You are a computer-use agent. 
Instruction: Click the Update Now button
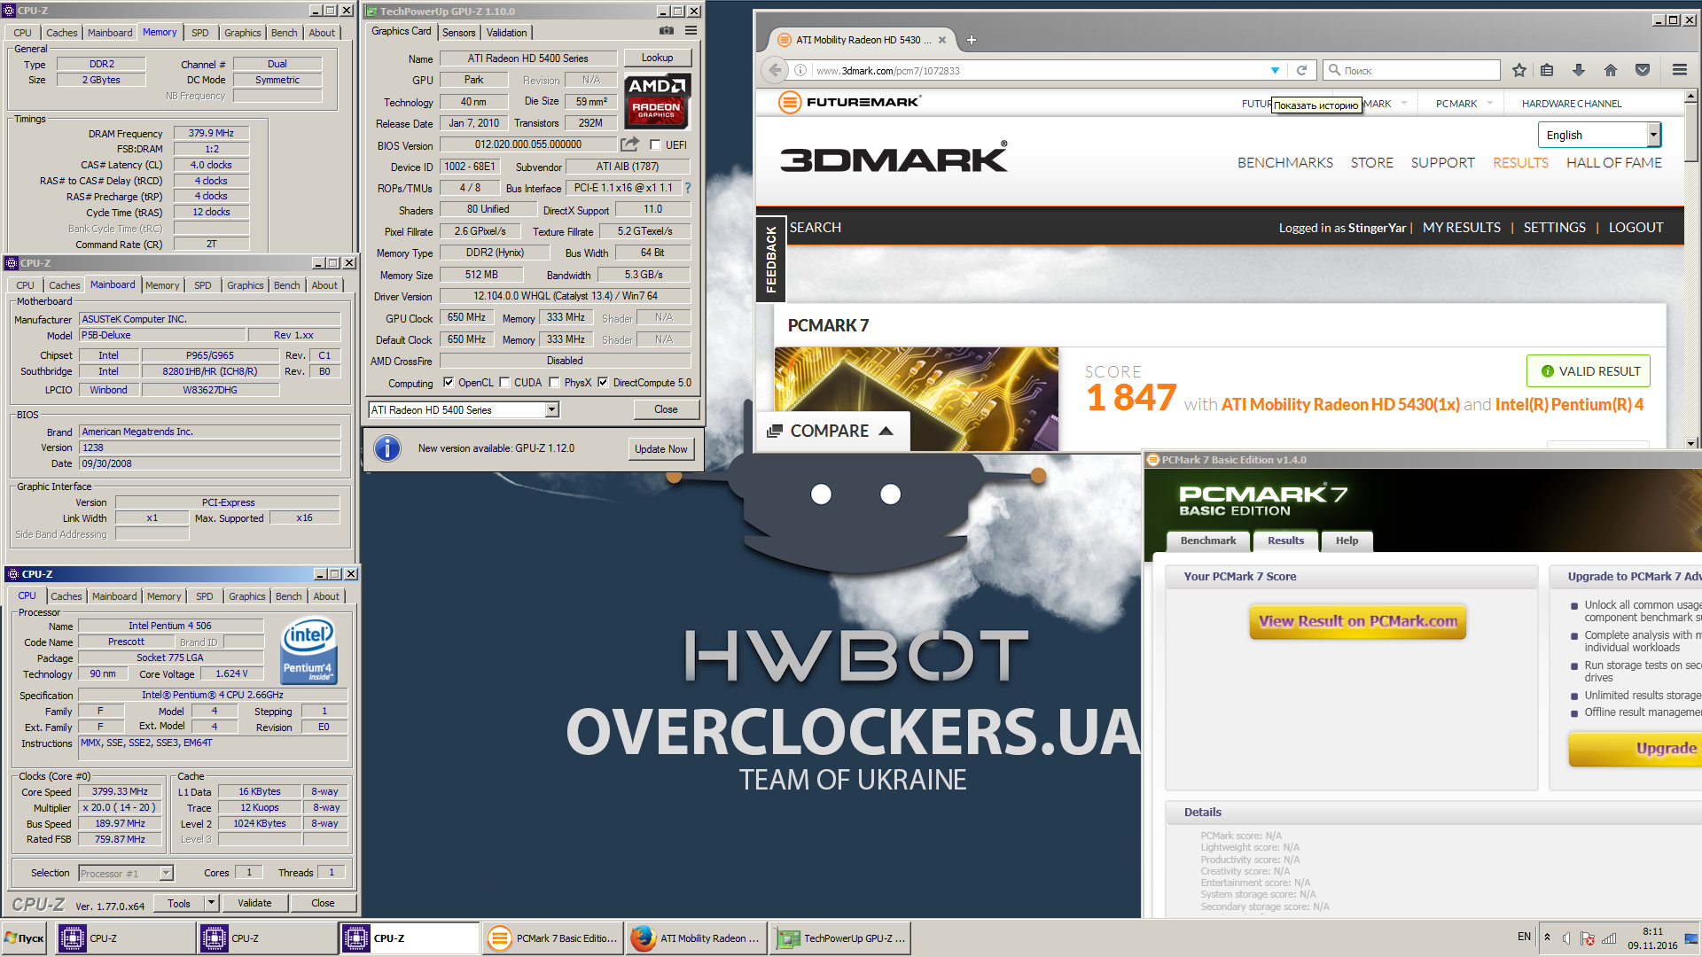[660, 449]
